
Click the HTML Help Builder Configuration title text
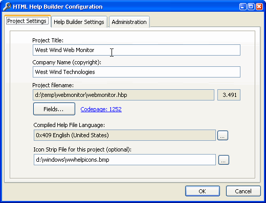tap(58, 7)
